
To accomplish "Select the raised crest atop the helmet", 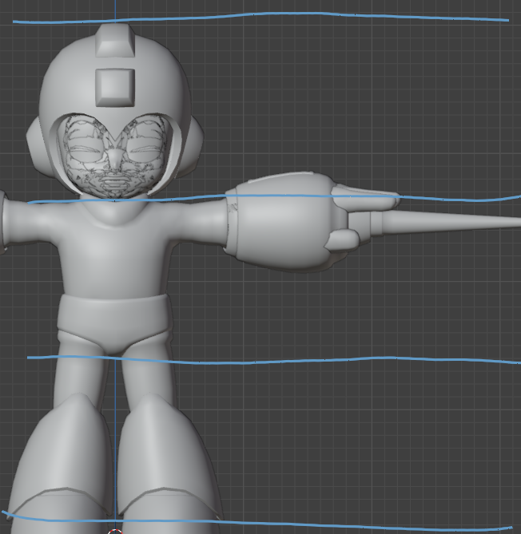I will pyautogui.click(x=114, y=42).
